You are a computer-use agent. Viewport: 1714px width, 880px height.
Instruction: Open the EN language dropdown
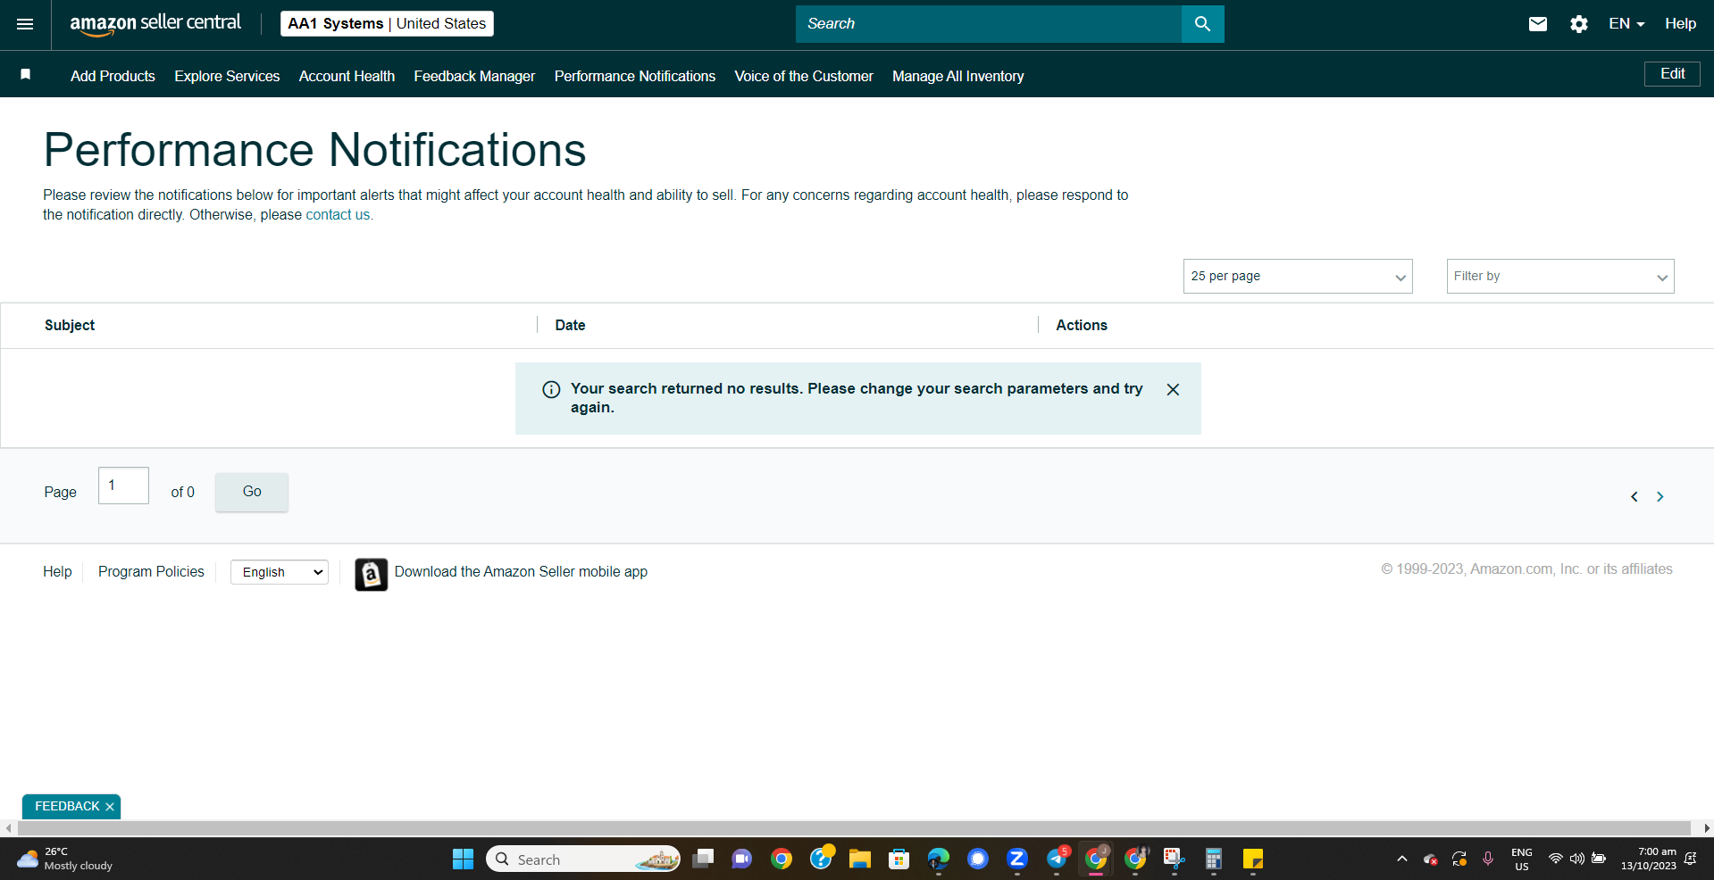[x=1626, y=24]
